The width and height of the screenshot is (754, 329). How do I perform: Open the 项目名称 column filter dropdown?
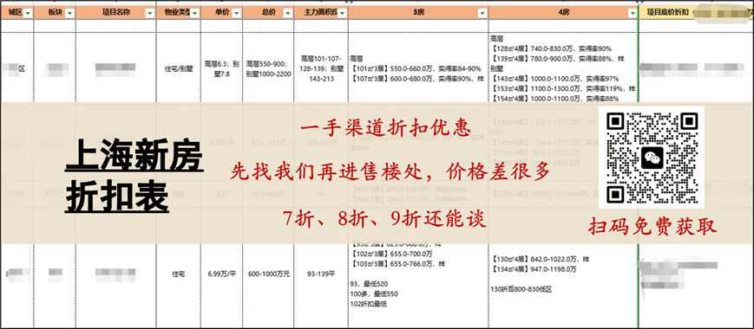150,14
